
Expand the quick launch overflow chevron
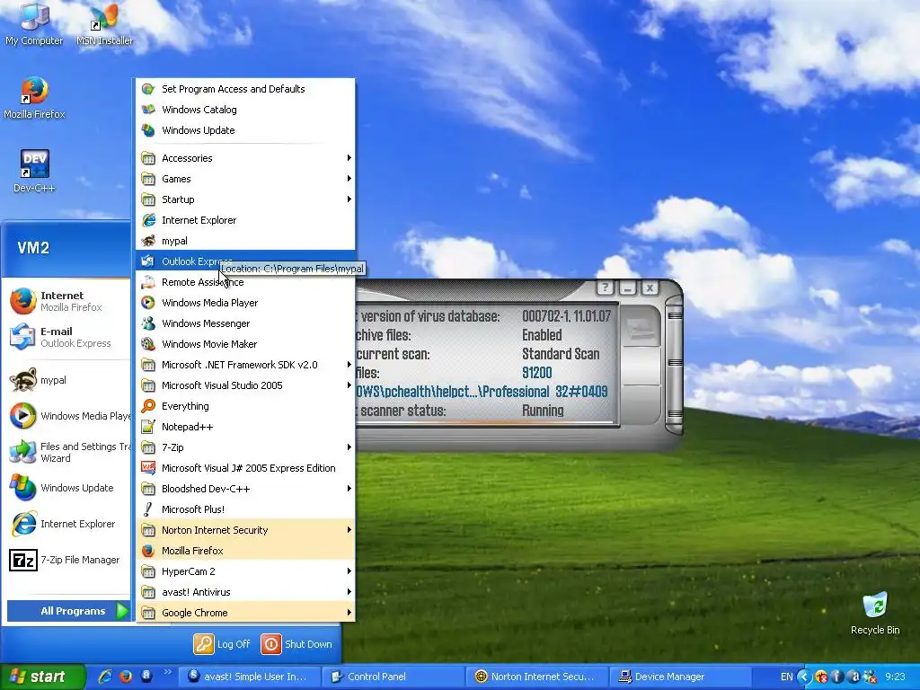point(167,672)
